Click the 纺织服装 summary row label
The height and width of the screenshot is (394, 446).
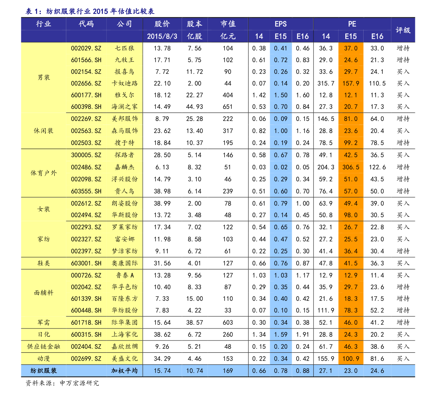point(44,371)
